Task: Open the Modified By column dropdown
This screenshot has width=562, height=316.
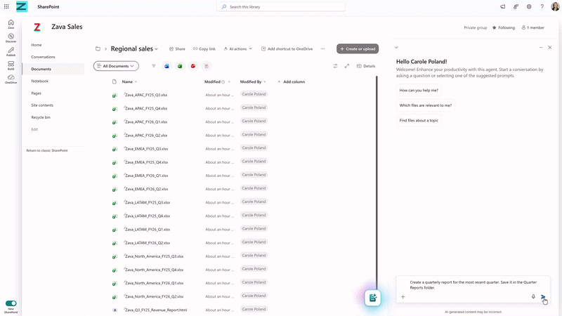Action: pos(265,81)
